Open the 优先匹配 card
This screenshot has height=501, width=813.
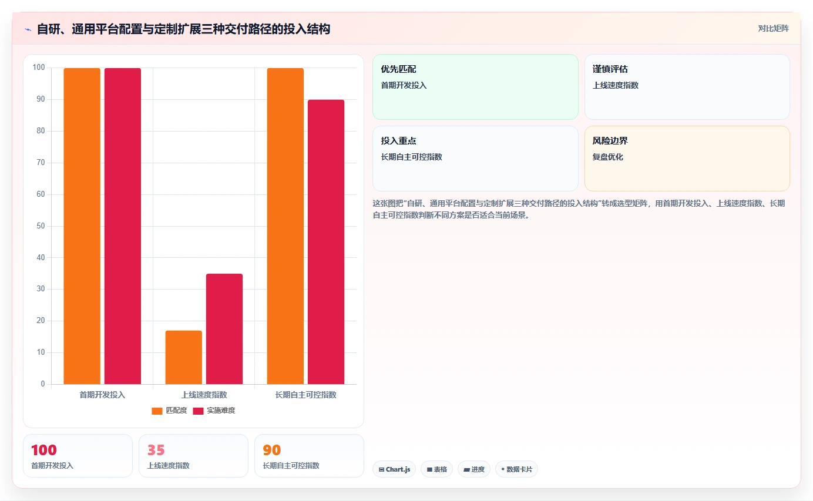point(475,87)
